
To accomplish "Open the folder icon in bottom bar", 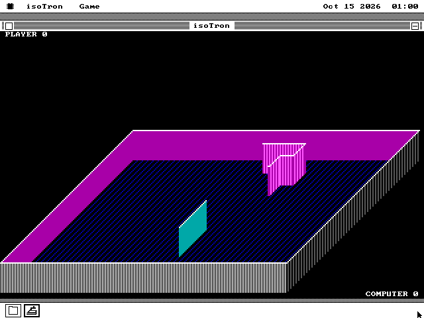I will tap(13, 311).
